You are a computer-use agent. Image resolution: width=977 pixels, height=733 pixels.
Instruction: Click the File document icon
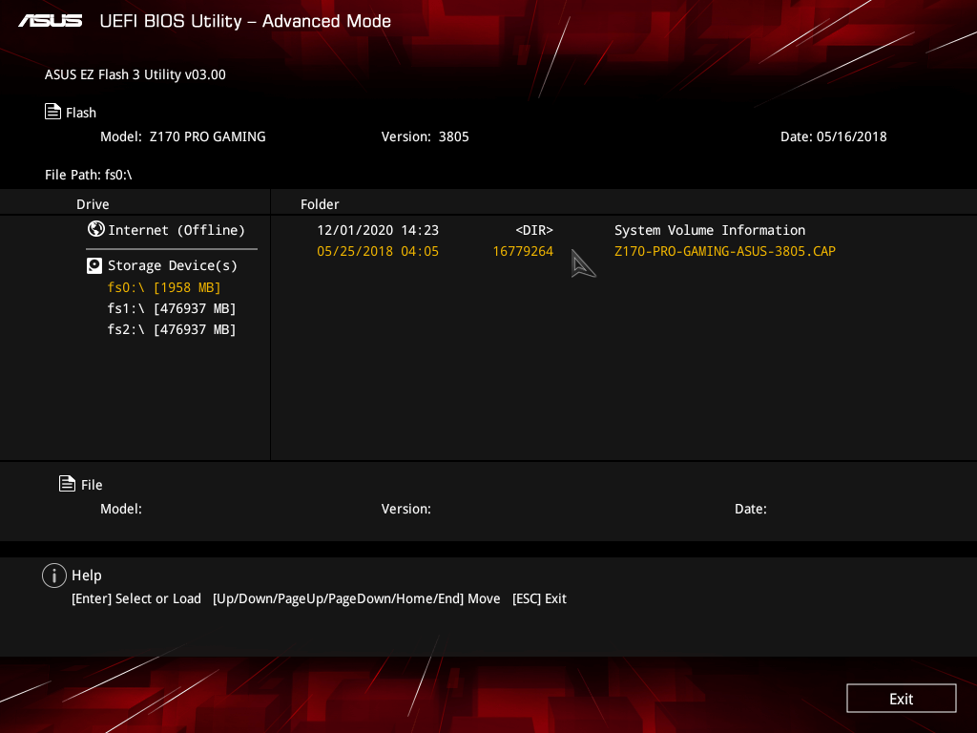tap(68, 484)
